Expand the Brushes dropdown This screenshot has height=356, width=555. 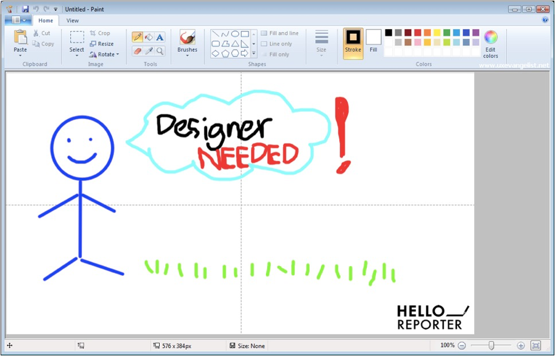point(187,56)
